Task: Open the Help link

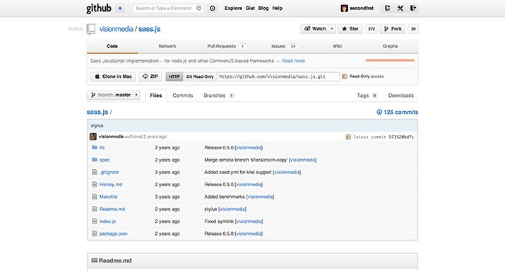Action: (278, 8)
